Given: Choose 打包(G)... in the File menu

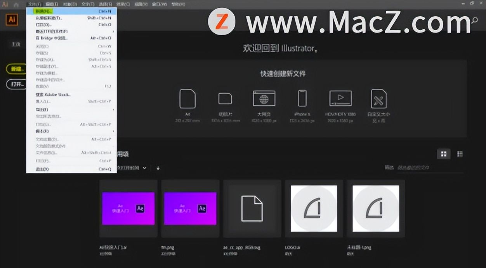Looking at the screenshot, I should click(x=71, y=125).
